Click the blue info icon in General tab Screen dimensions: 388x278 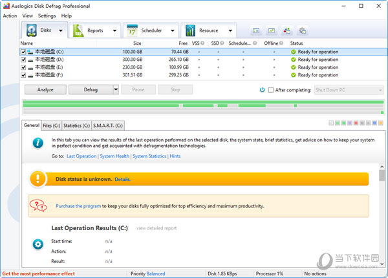click(38, 143)
